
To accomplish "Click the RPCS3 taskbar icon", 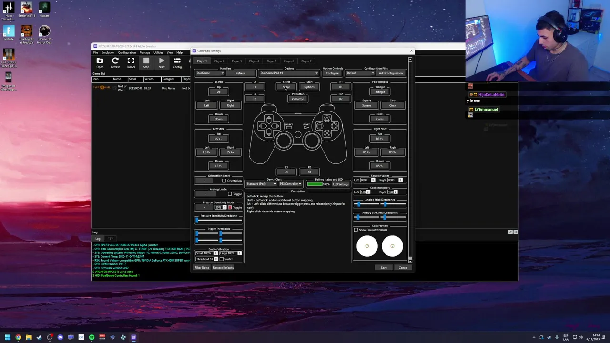I will pyautogui.click(x=133, y=337).
